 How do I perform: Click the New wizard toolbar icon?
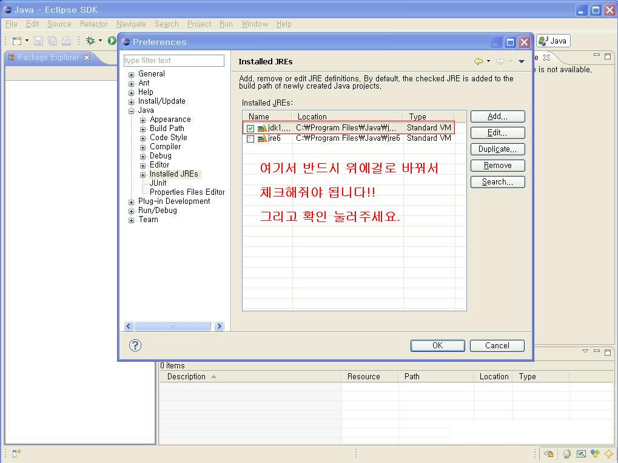point(17,41)
